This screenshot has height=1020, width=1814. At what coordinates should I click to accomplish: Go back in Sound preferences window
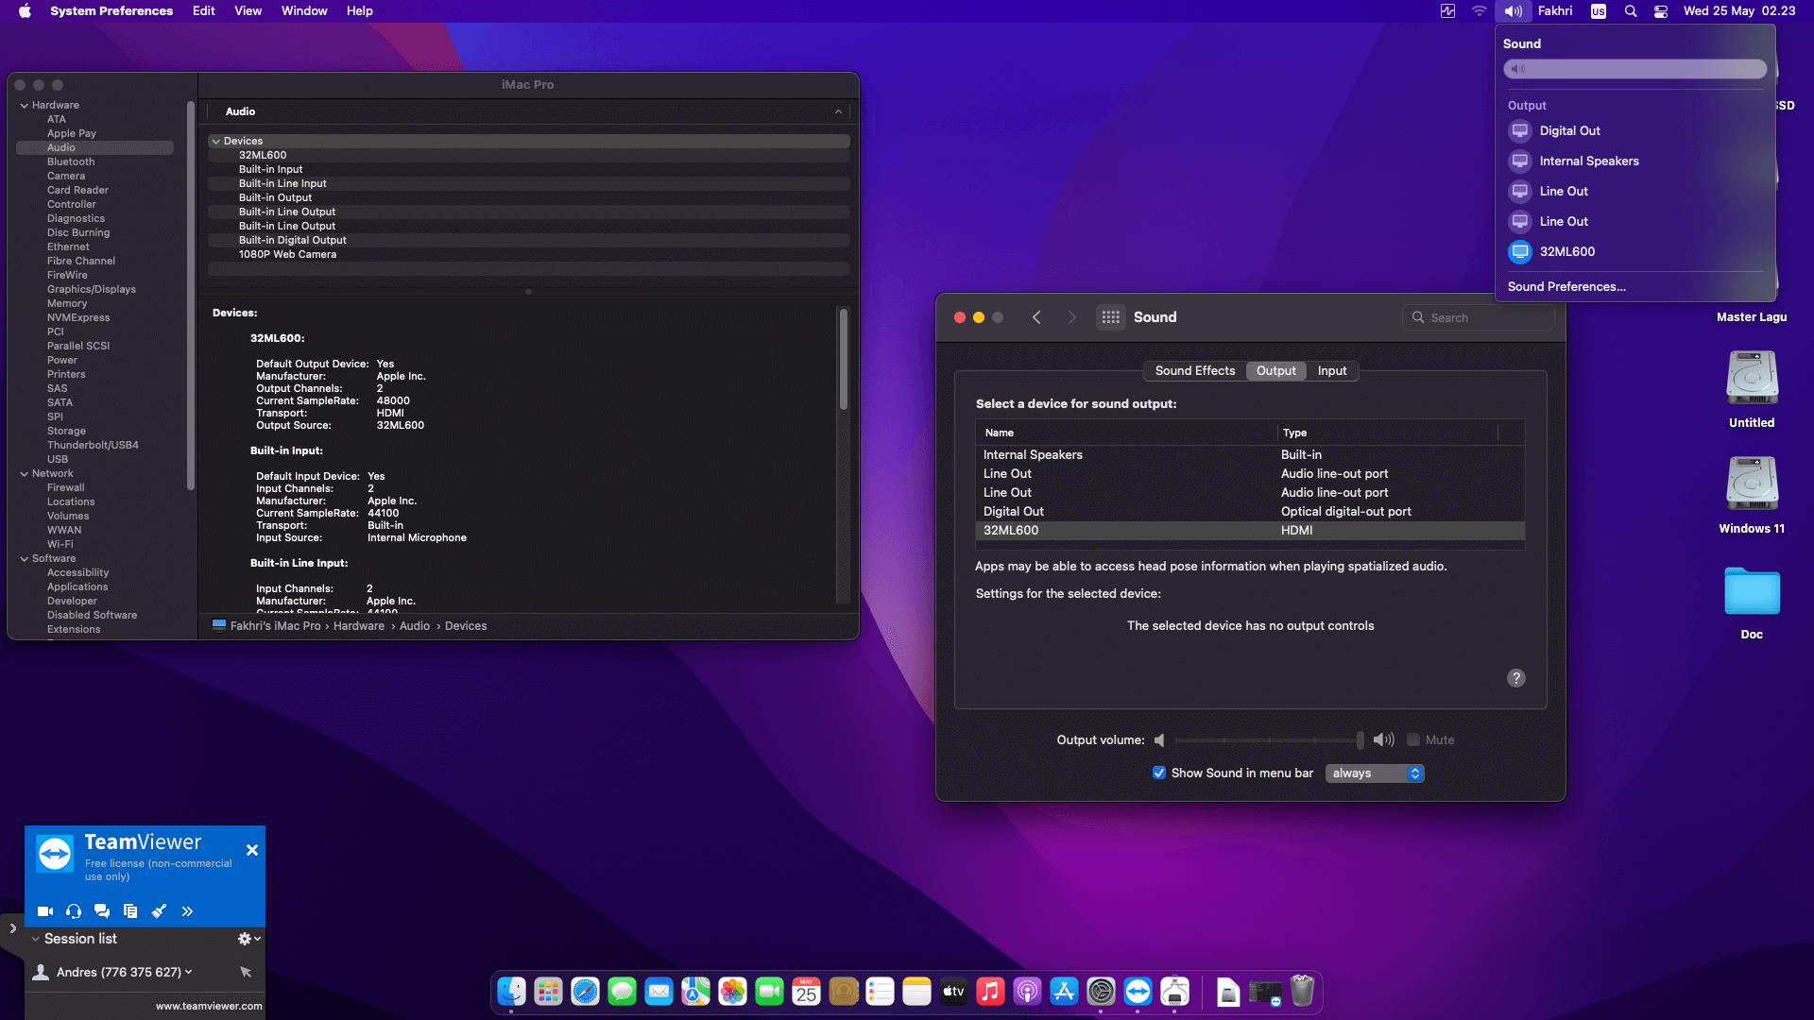pos(1036,317)
